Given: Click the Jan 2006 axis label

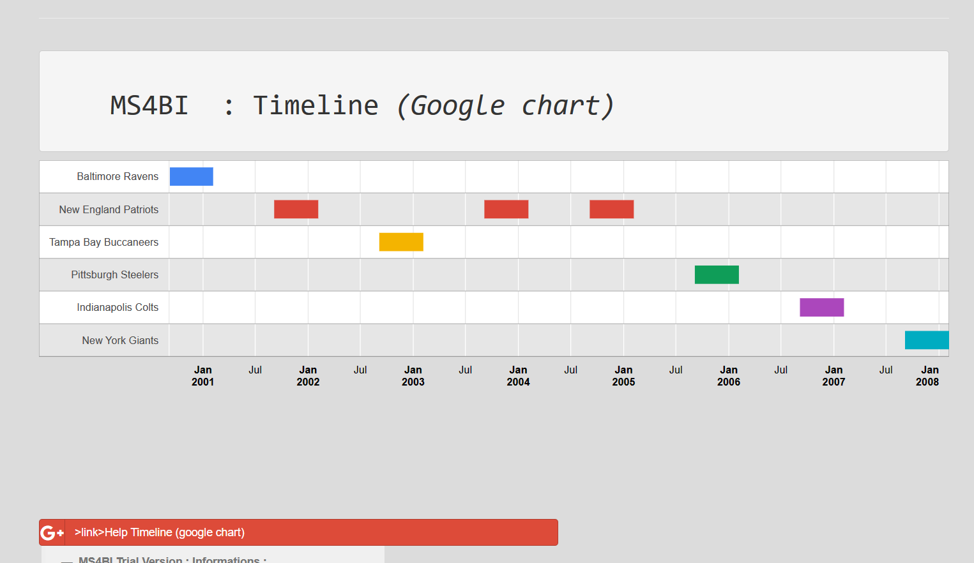Looking at the screenshot, I should [x=729, y=376].
